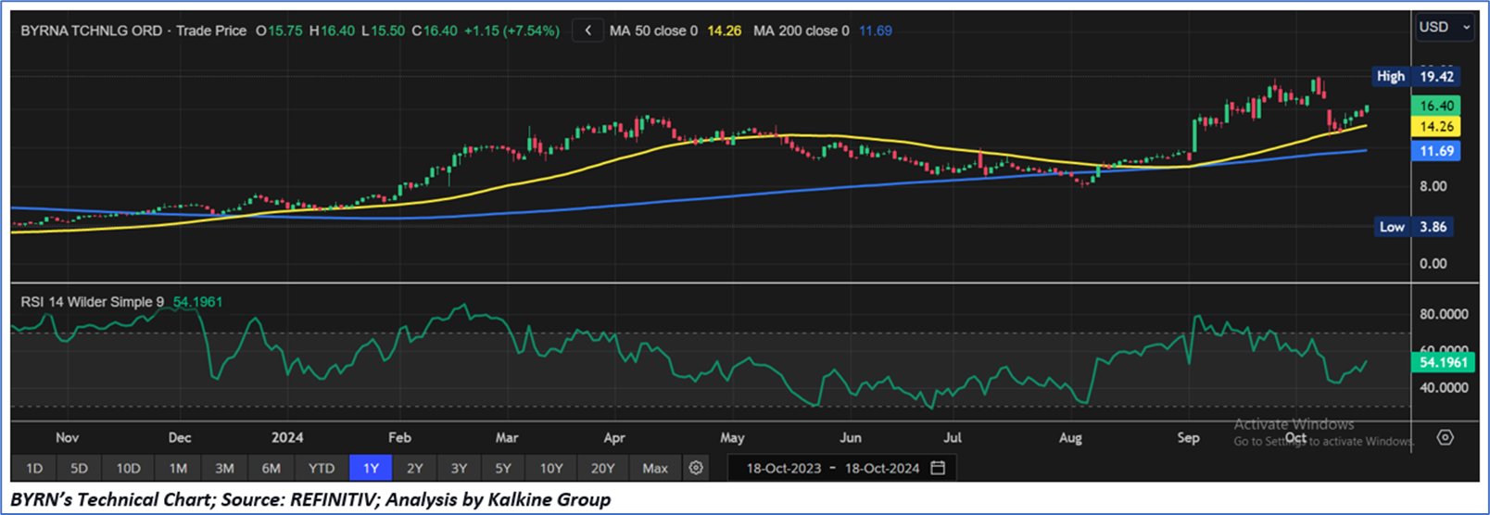Viewport: 1490px width, 515px height.
Task: Select the 1Y time range button
Action: point(371,468)
